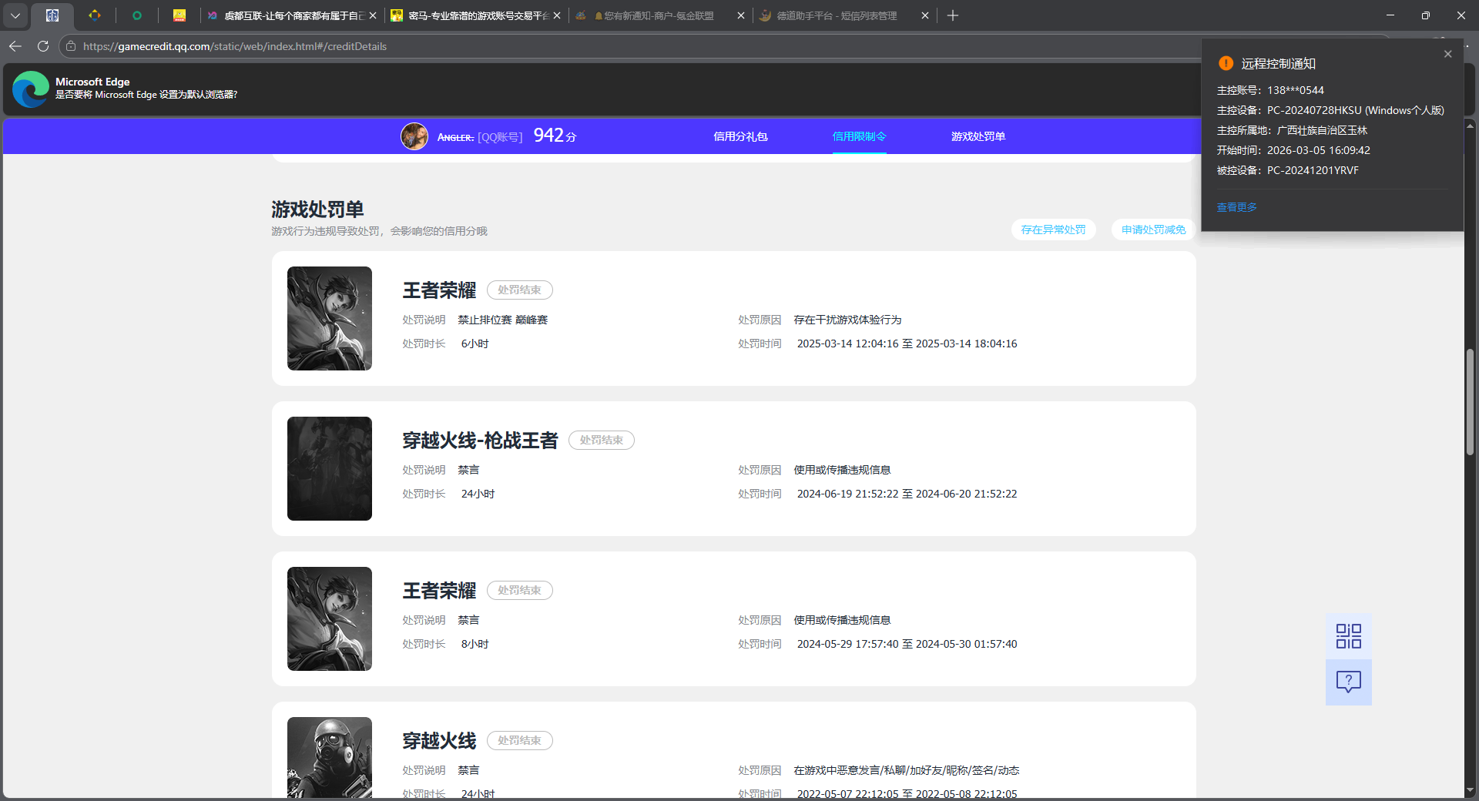Click the 存在异常处罚 button
1479x801 pixels.
[x=1053, y=230]
